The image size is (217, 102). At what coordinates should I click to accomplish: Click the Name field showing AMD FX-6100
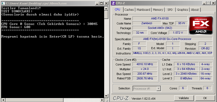tap(160, 18)
